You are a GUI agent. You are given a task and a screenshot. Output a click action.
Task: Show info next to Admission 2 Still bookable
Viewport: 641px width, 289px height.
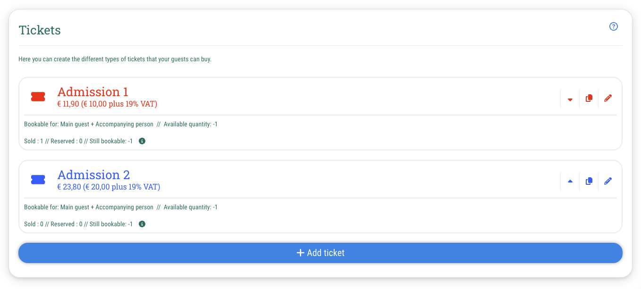[142, 224]
